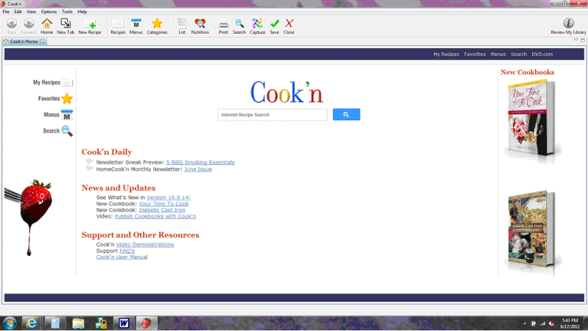Open the shopping List tool

pyautogui.click(x=182, y=26)
